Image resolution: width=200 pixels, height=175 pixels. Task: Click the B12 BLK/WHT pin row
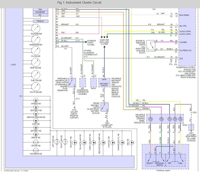[62, 46]
